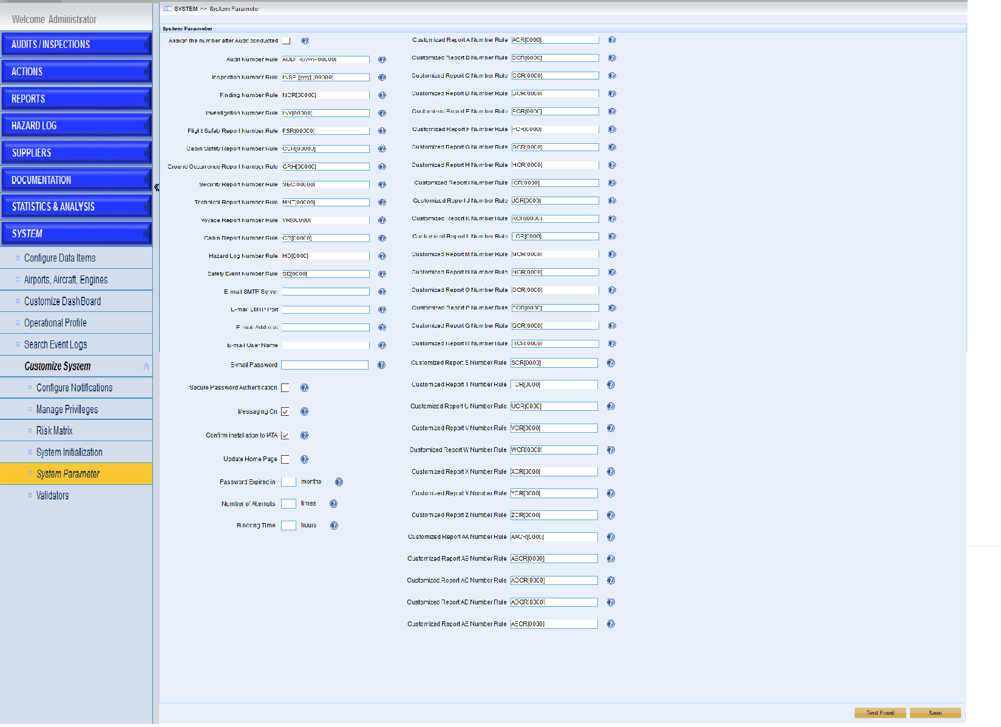
Task: Uncheck the Messaging On checkbox
Action: tap(285, 411)
